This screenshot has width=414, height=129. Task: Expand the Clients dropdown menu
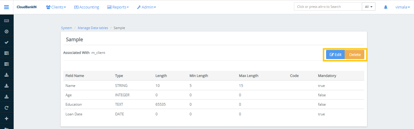(x=56, y=7)
